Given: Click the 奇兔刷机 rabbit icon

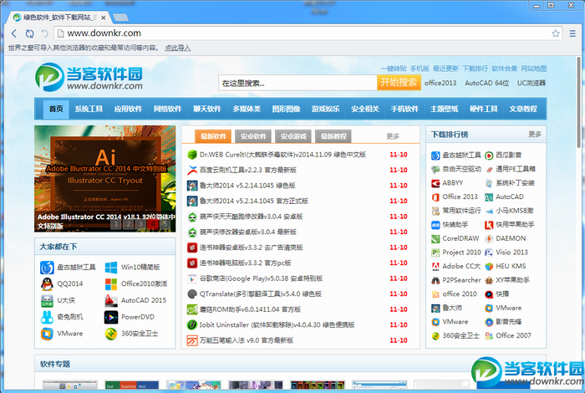Looking at the screenshot, I should [47, 317].
